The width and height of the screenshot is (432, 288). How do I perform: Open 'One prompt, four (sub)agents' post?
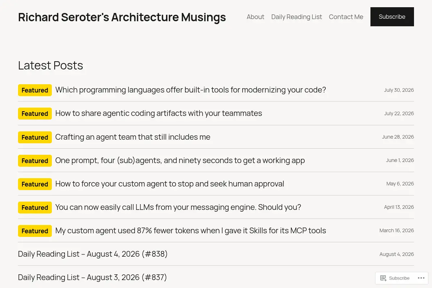(180, 160)
